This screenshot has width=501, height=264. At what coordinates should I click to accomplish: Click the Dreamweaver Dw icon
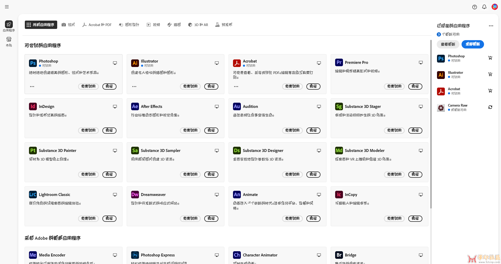(135, 194)
